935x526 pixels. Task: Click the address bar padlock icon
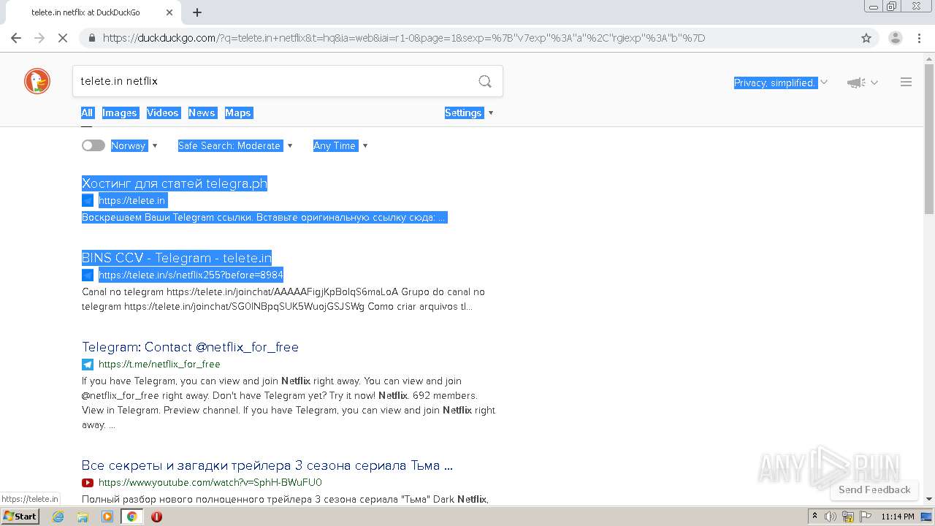92,38
